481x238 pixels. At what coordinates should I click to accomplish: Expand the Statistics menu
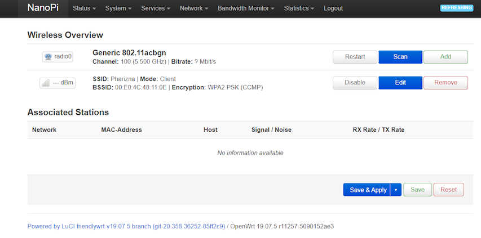pyautogui.click(x=299, y=8)
